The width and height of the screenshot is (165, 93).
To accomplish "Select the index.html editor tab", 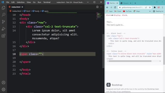I will click(x=16, y=7).
